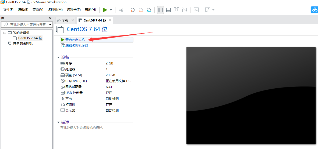Open the 查看(V) menu

(x=38, y=10)
